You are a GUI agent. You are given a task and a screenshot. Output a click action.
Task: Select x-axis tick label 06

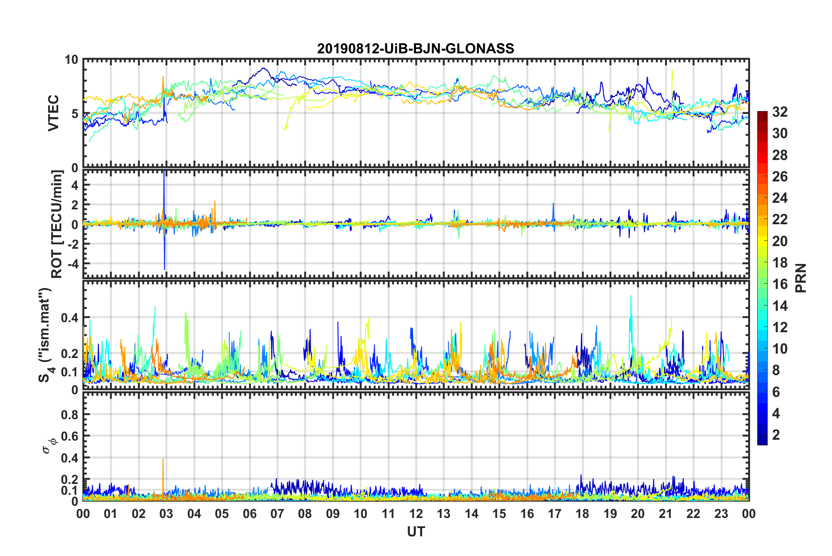click(x=250, y=514)
